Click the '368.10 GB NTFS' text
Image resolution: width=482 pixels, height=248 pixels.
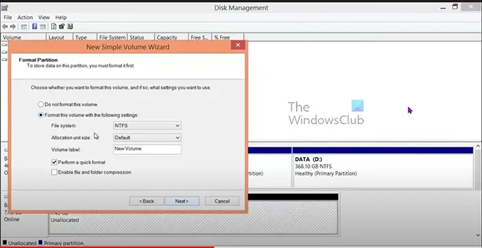pos(313,167)
